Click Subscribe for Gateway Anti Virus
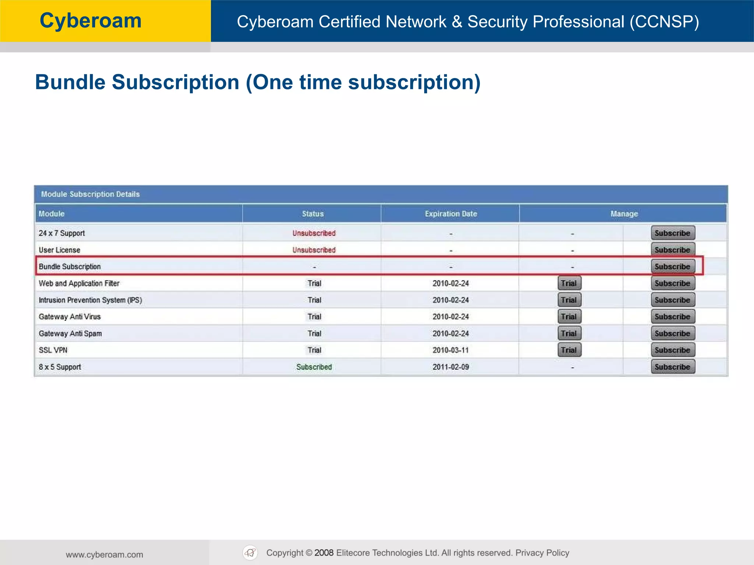 coord(673,317)
